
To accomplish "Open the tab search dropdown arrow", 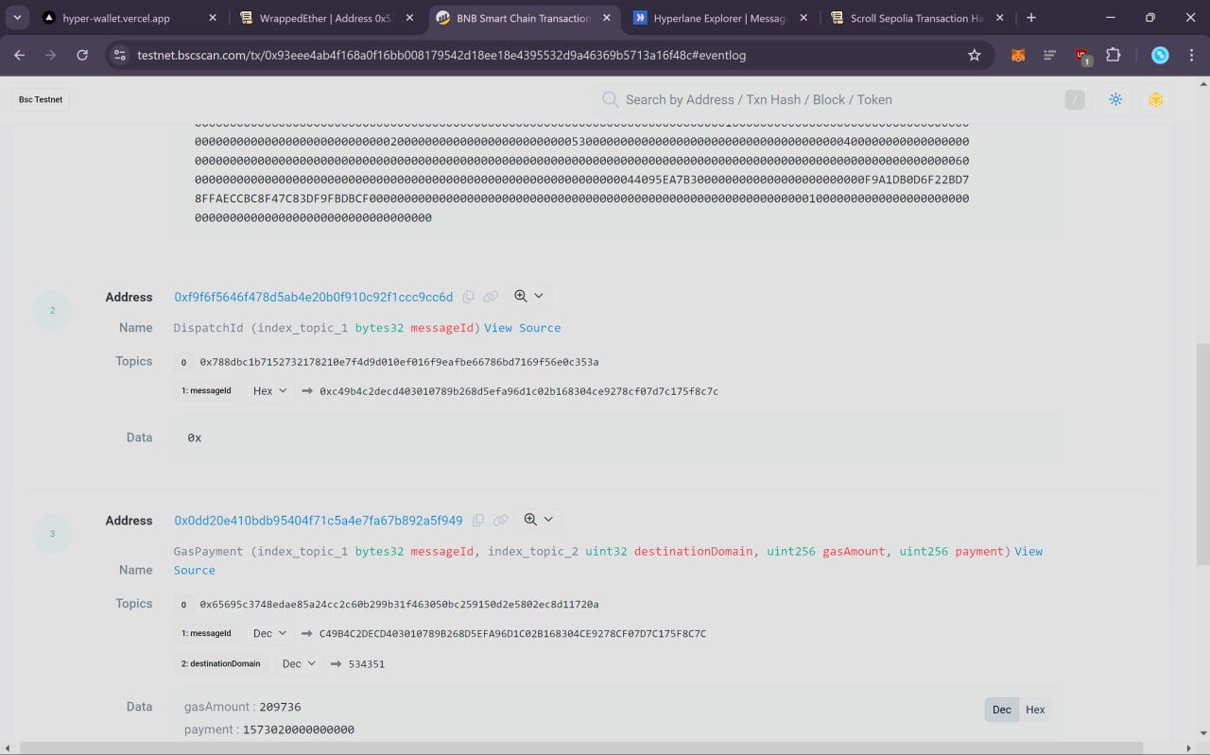I will click(x=17, y=18).
